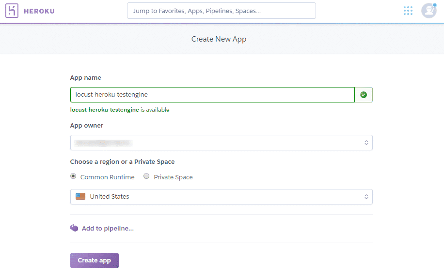Click the green availability checkmark icon
The image size is (444, 275).
364,95
